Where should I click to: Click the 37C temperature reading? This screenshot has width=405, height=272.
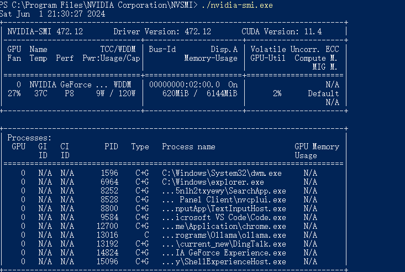click(x=38, y=93)
